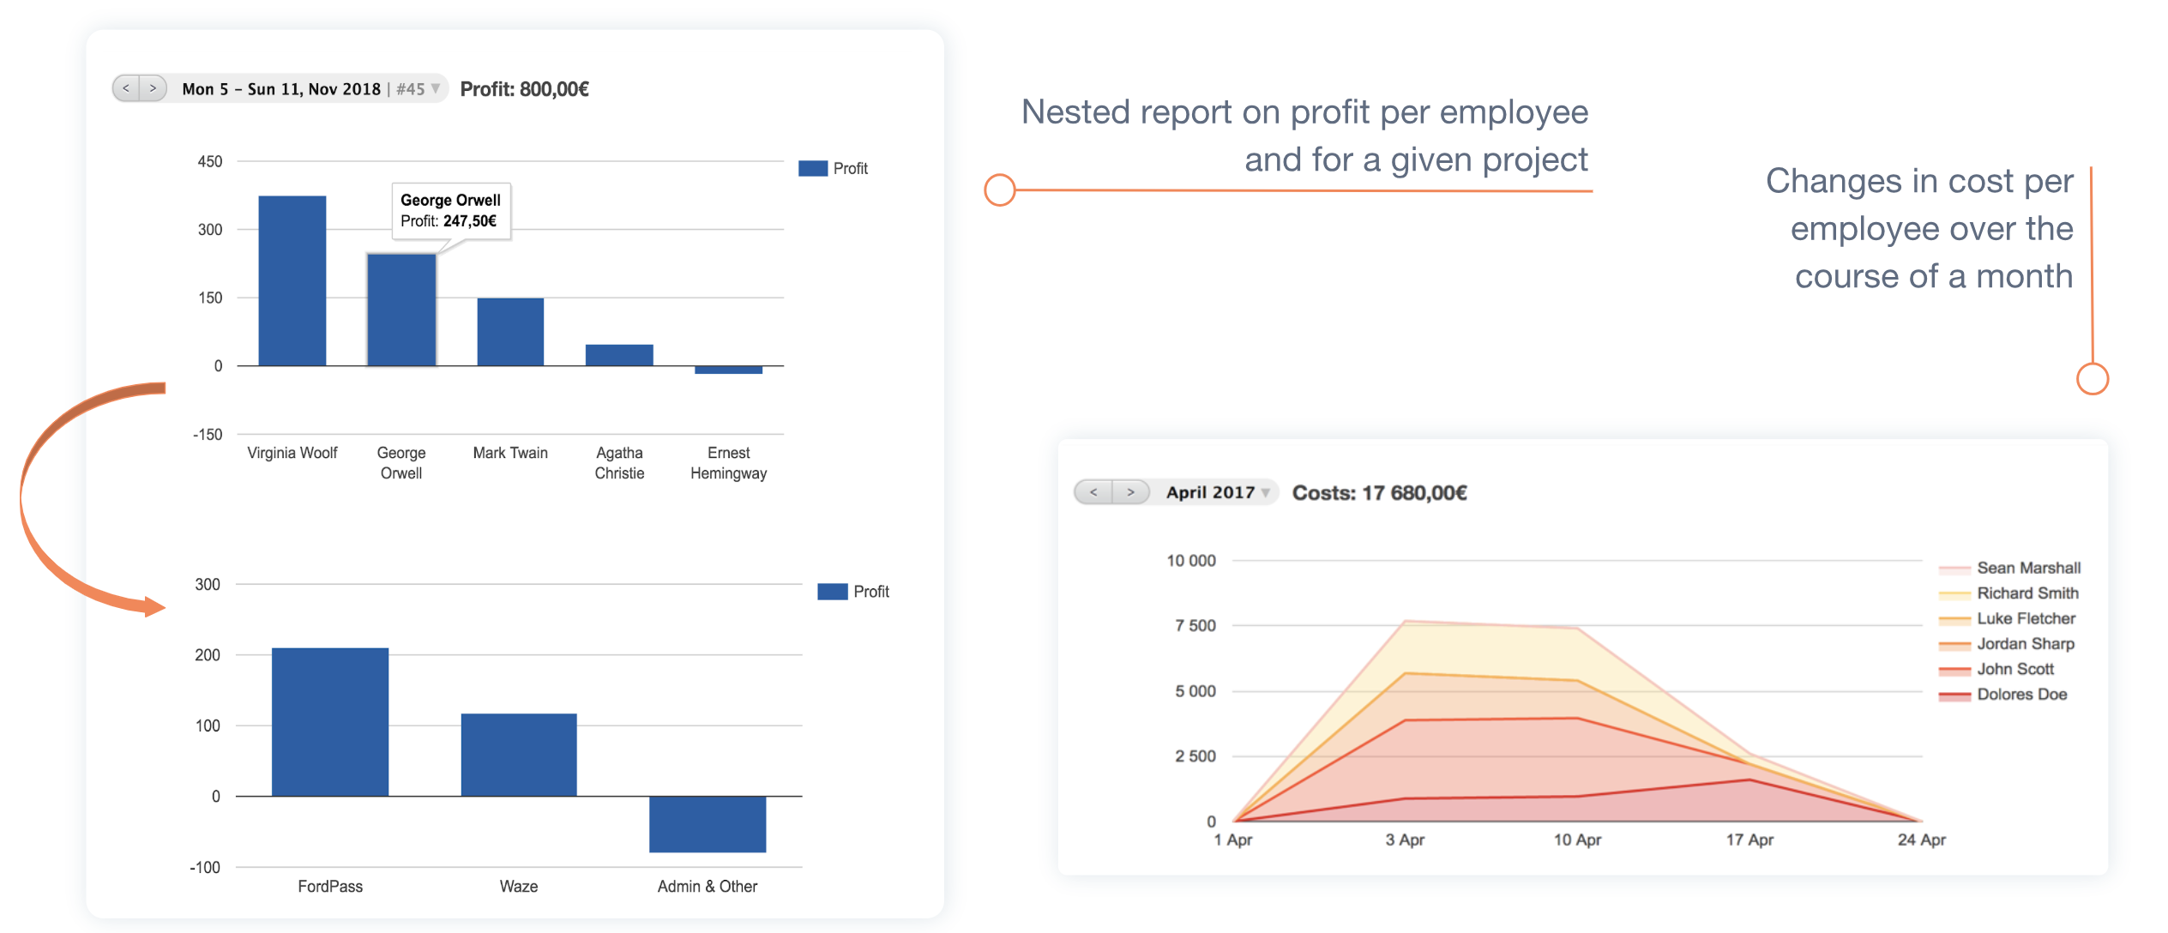
Task: Toggle Richard Smith series in legend
Action: [x=2008, y=593]
